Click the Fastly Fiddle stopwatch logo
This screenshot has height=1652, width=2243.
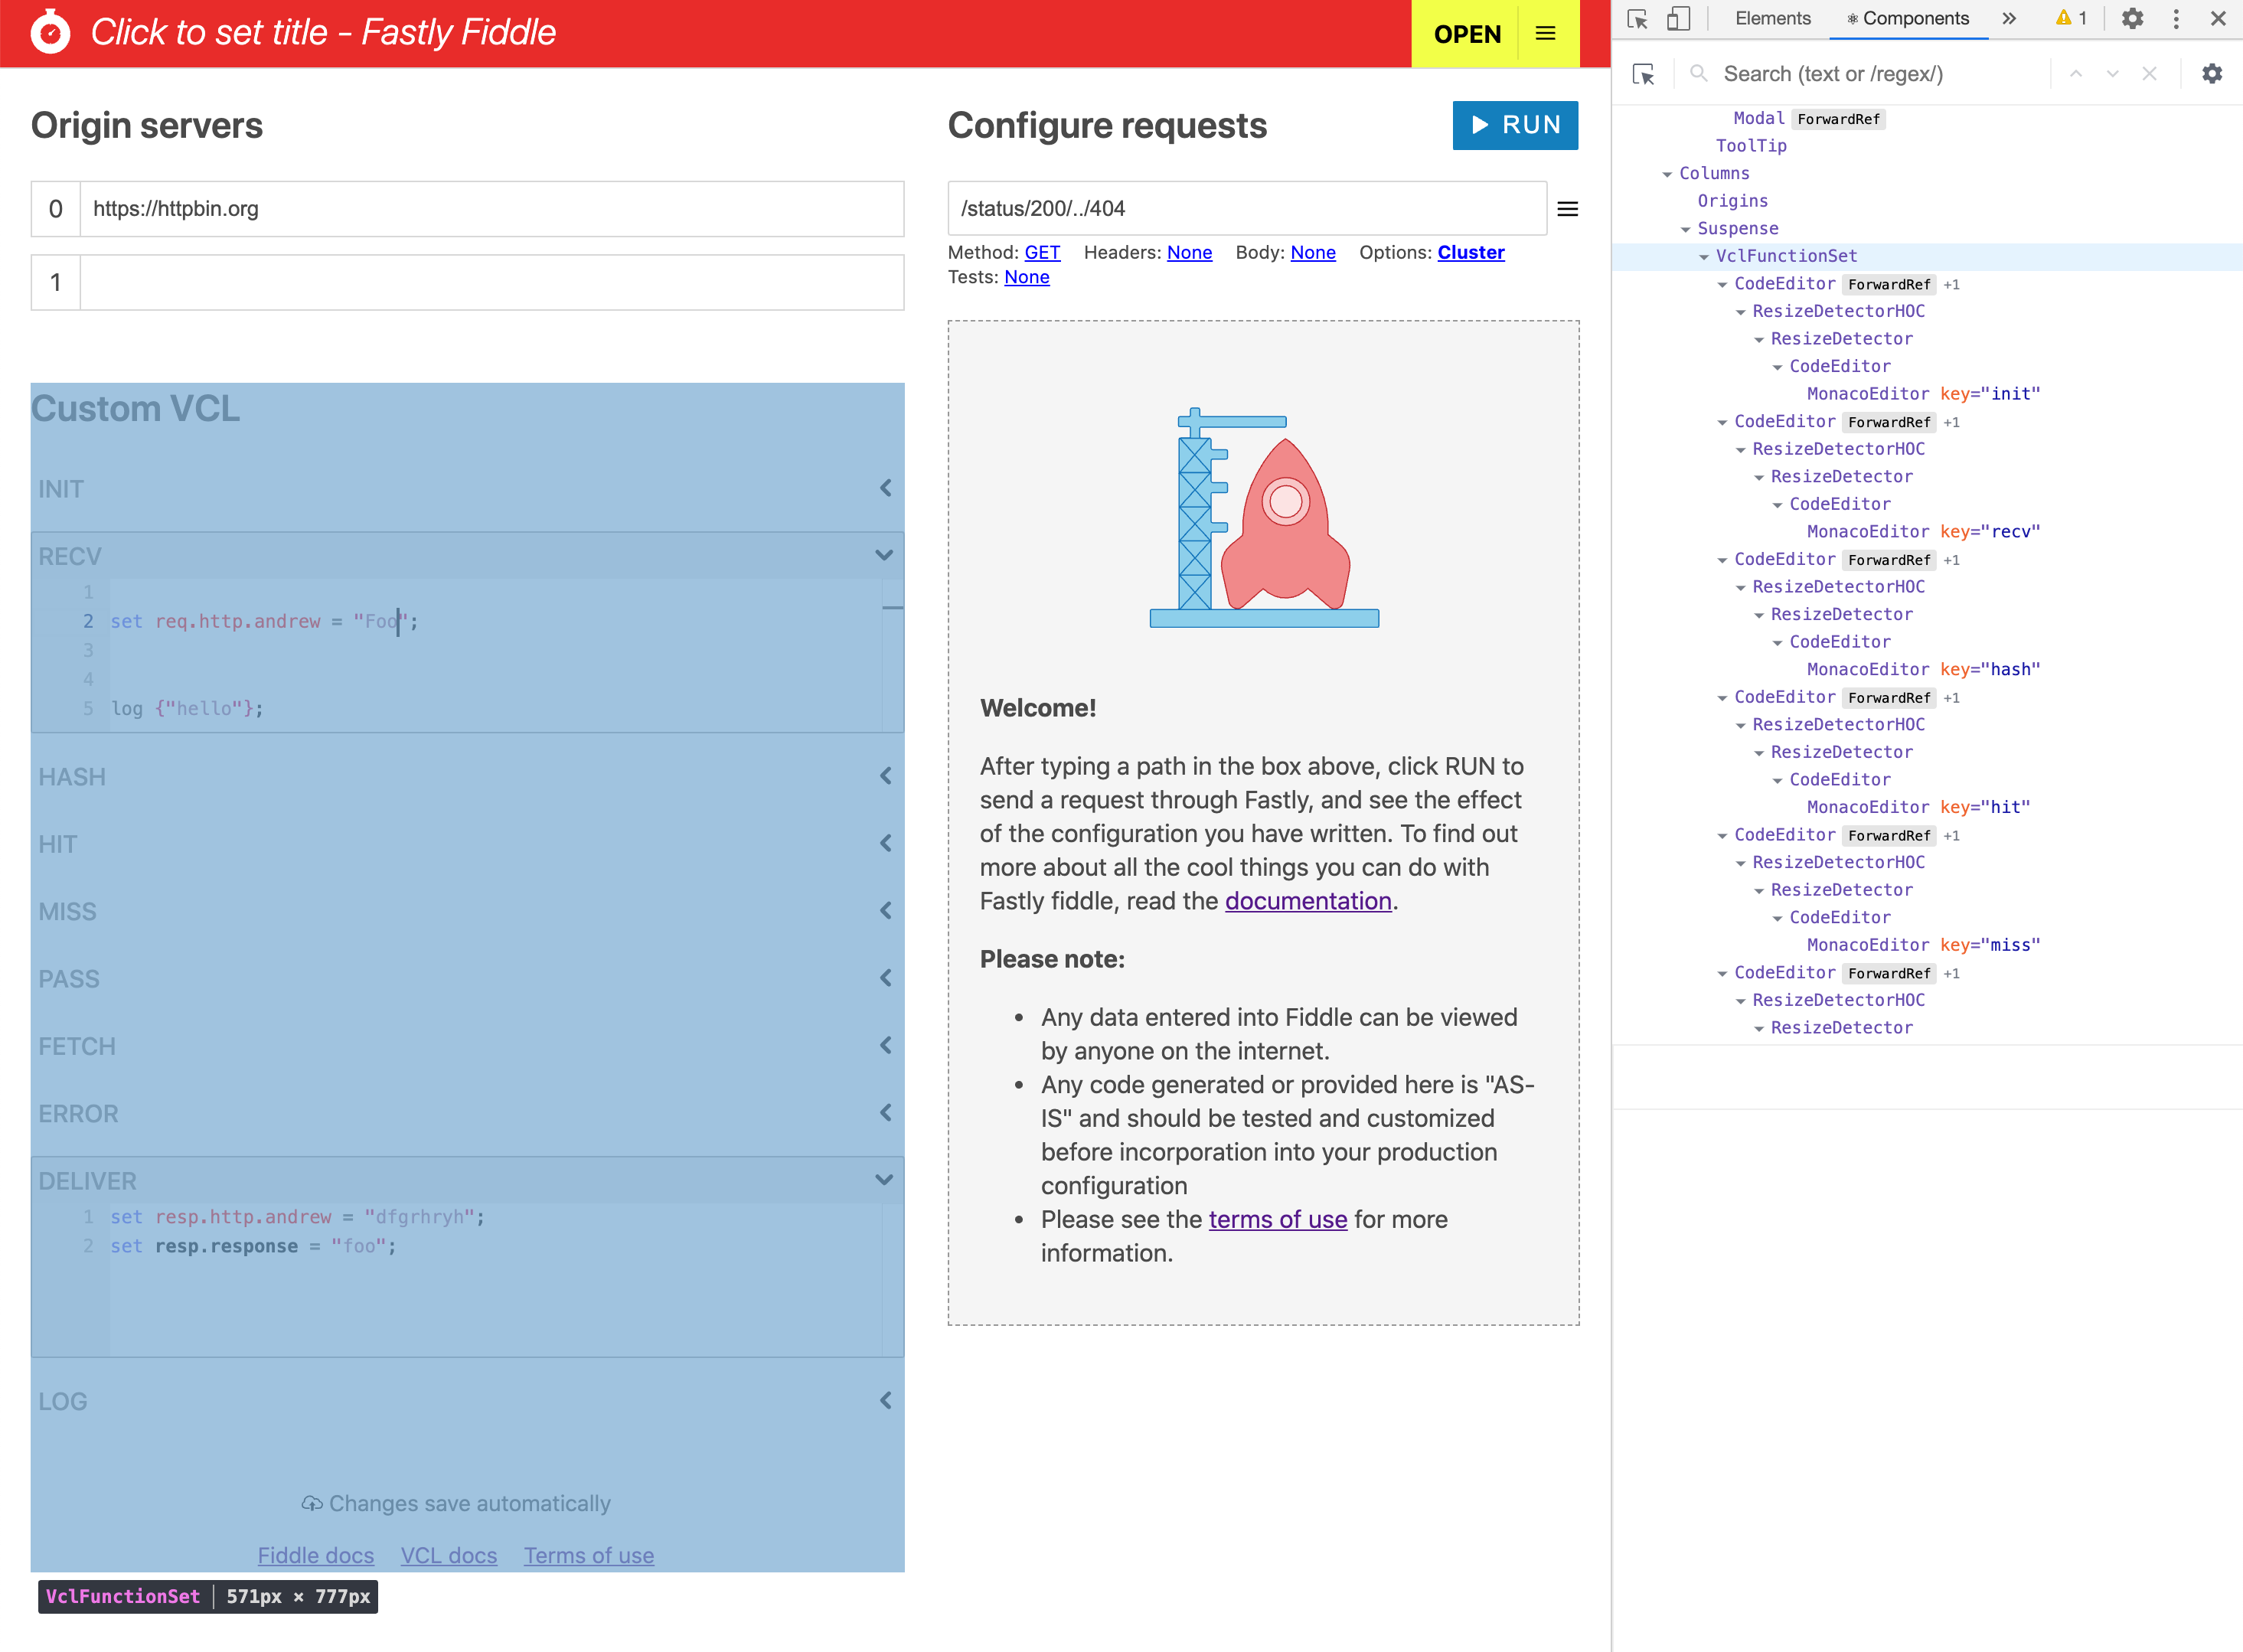(50, 33)
